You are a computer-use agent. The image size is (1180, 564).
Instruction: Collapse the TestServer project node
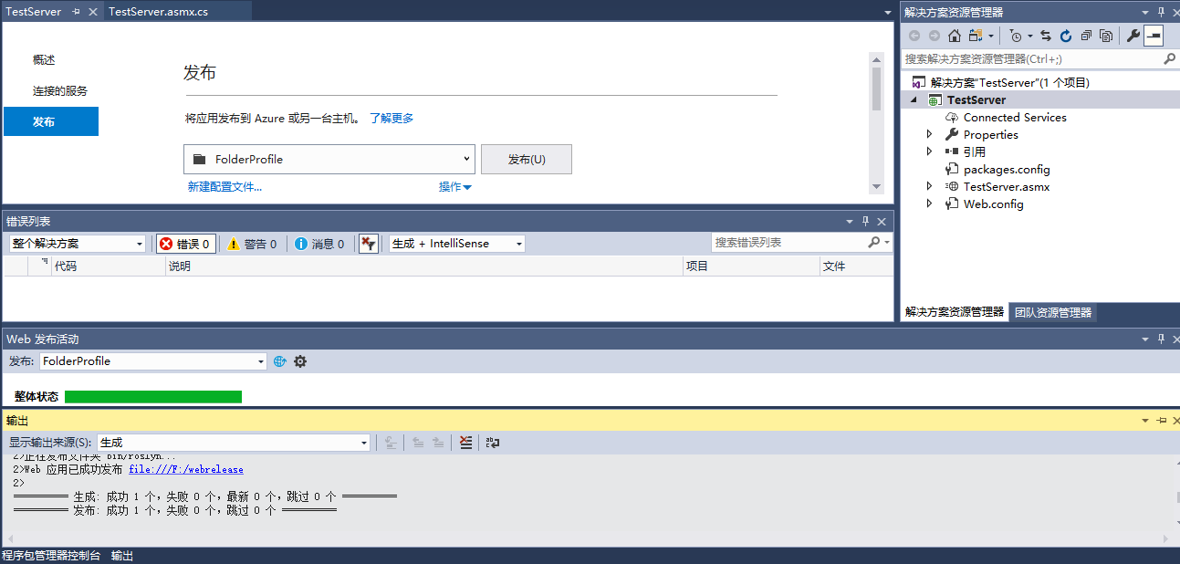point(915,99)
